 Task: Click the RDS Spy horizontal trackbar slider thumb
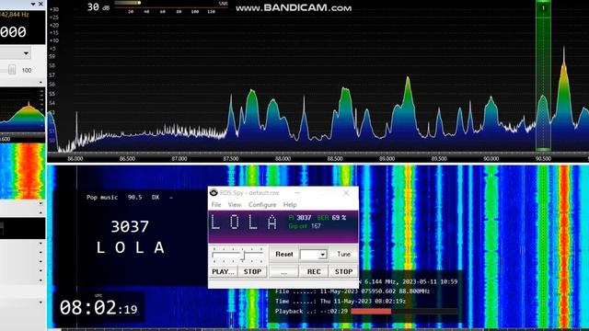tap(243, 256)
